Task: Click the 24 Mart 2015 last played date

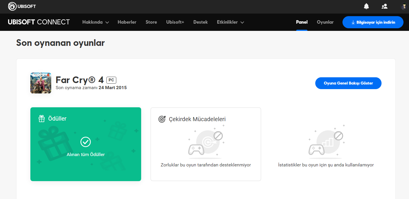Action: click(x=113, y=88)
